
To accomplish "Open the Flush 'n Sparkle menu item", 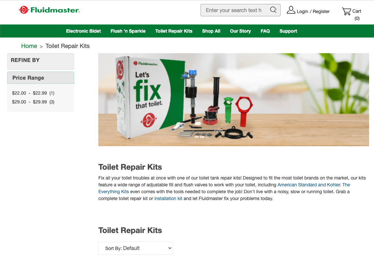I will point(128,31).
